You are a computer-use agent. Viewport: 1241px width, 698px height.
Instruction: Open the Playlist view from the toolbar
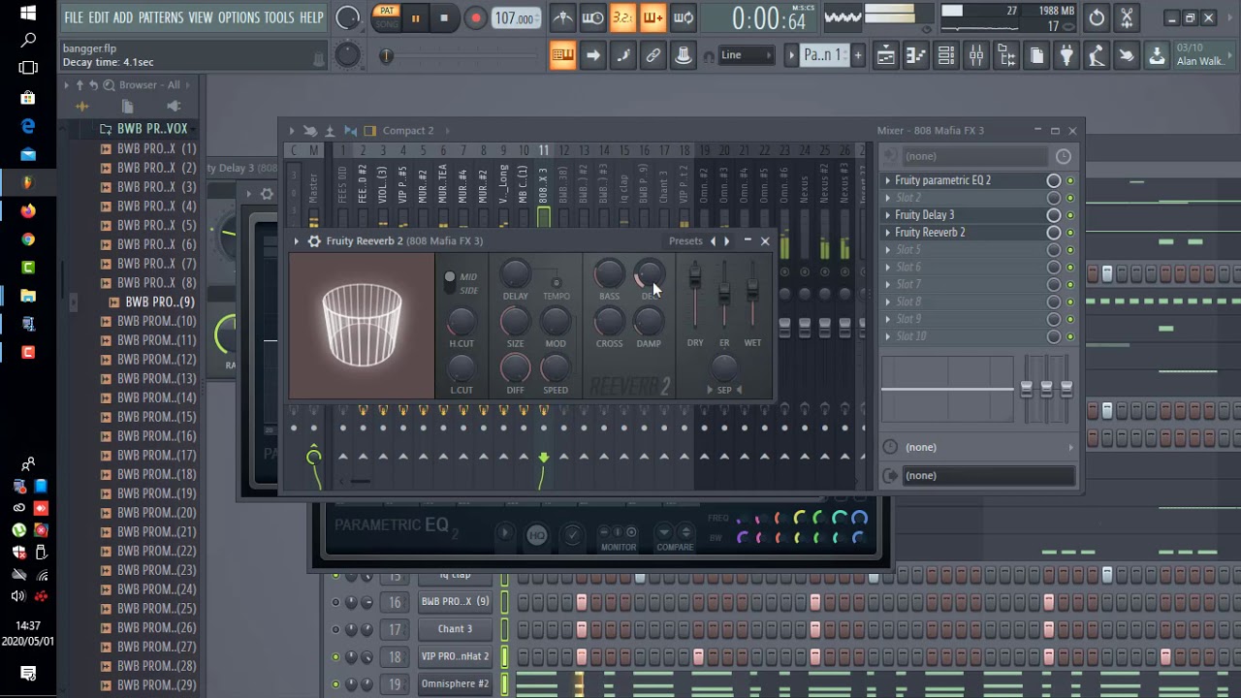pos(886,56)
